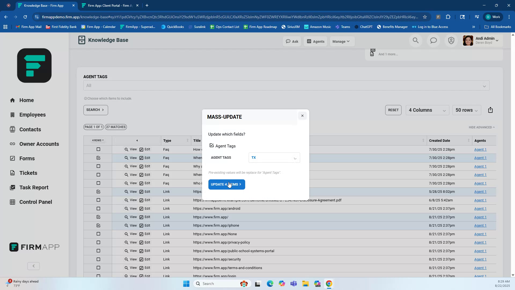515x290 pixels.
Task: Click the RESET button
Action: (393, 110)
